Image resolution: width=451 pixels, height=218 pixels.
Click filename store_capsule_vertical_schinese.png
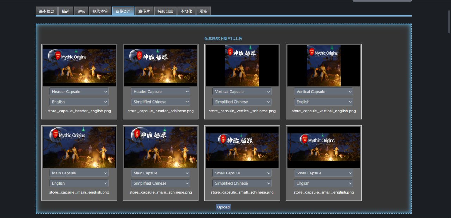[x=242, y=111]
